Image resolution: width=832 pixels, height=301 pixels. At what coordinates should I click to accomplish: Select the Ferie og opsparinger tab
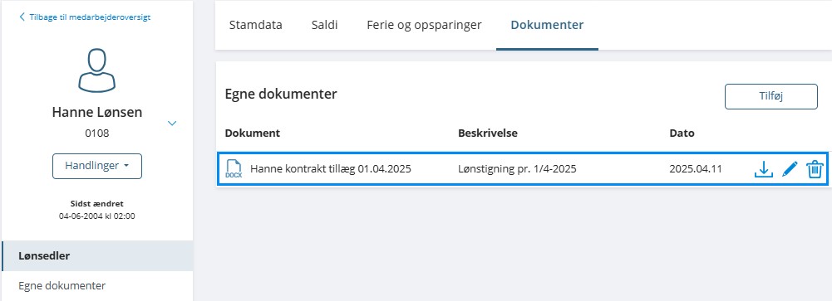tap(424, 25)
